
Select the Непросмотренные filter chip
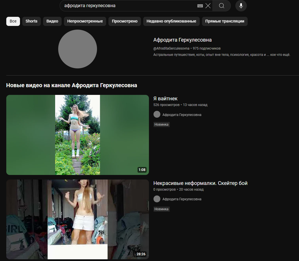pos(85,21)
